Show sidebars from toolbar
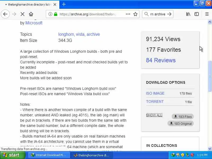This screenshot has width=212, height=159. click(197, 14)
